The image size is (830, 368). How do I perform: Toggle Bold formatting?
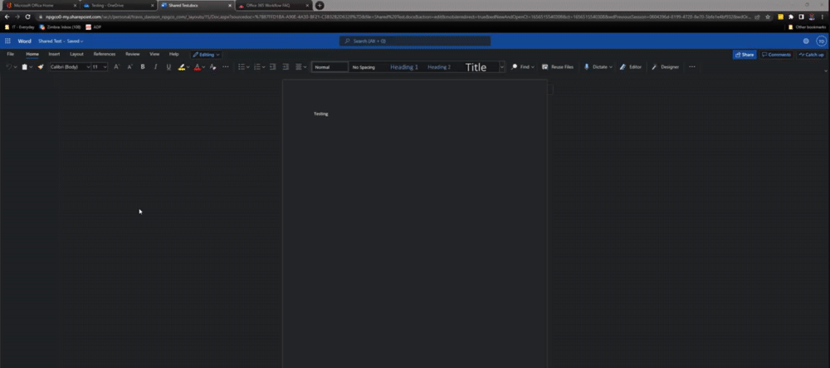pyautogui.click(x=143, y=67)
